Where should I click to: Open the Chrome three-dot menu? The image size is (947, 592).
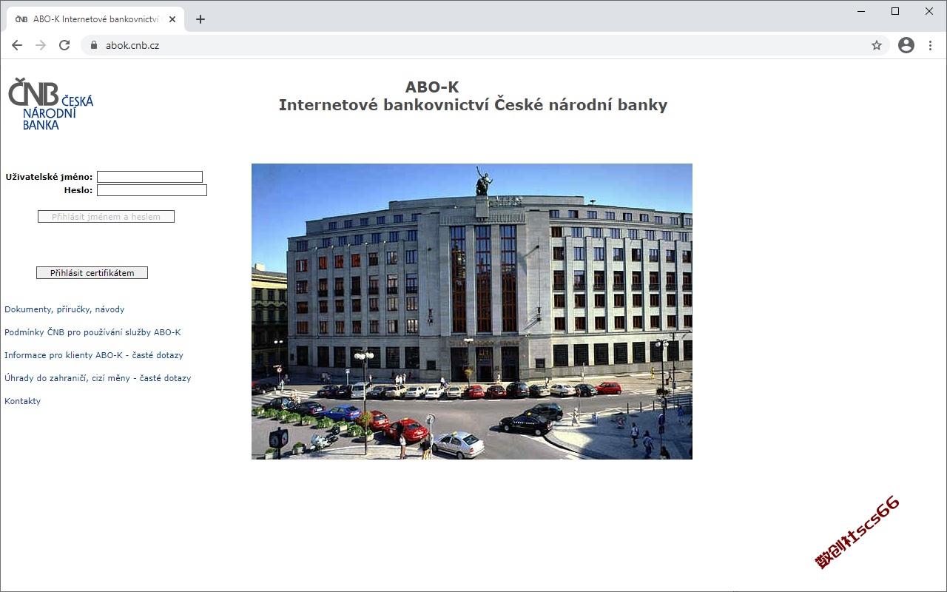pos(930,45)
